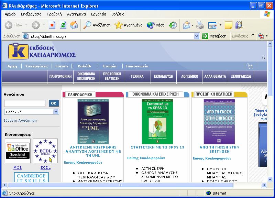Click the ECDL Hellas stars badge
This screenshot has width=275, height=198.
point(45,151)
